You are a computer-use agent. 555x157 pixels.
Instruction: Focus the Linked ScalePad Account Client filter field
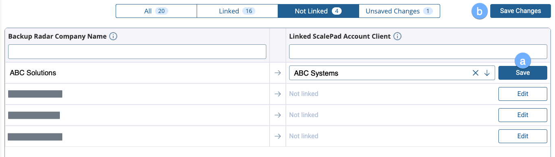point(418,52)
